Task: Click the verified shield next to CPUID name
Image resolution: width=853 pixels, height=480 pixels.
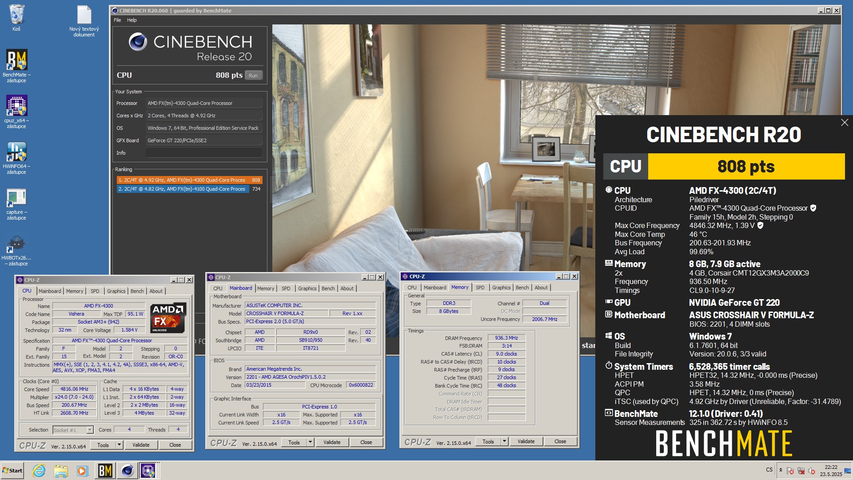Action: pyautogui.click(x=813, y=208)
